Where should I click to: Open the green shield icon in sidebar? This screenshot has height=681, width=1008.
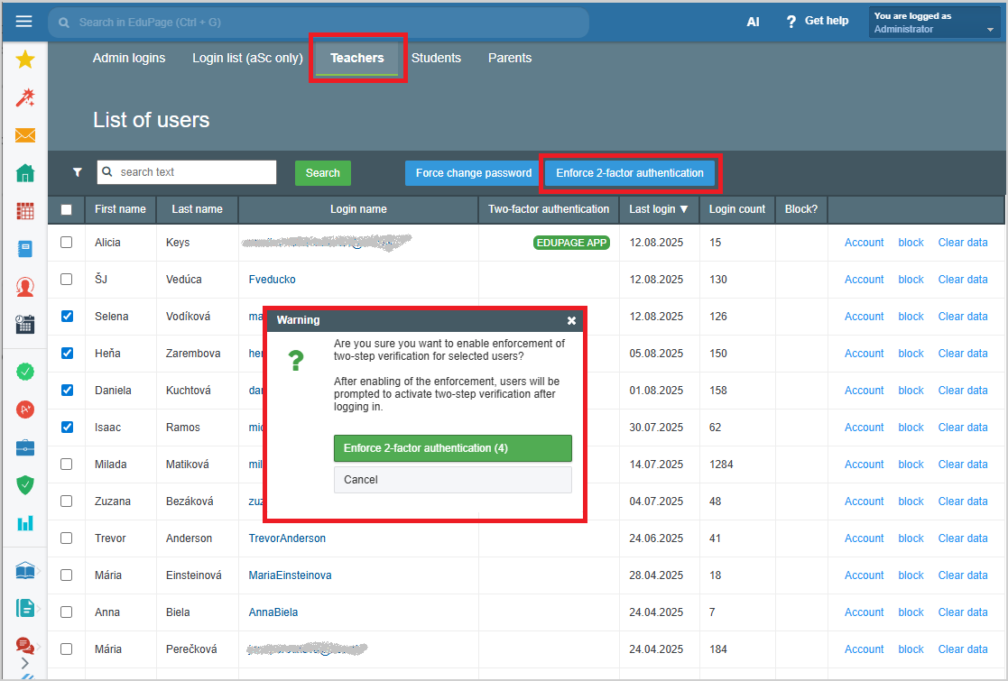tap(25, 484)
